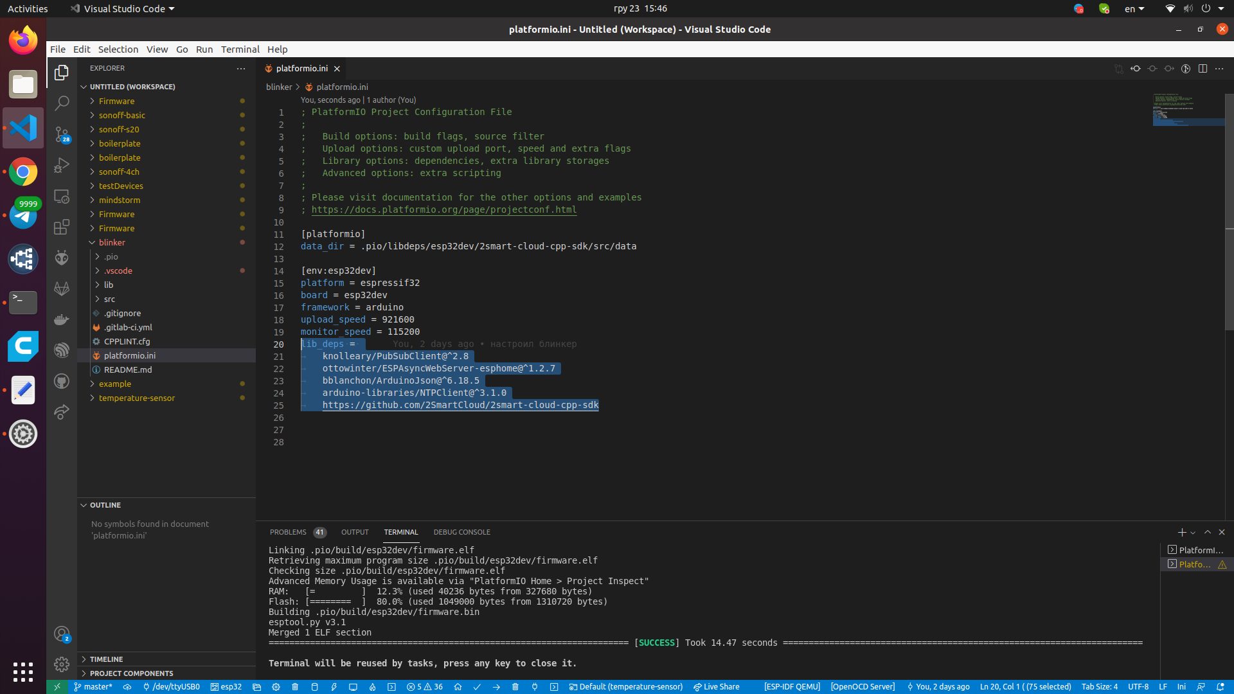Image resolution: width=1234 pixels, height=694 pixels.
Task: Click the feedback icon in status bar
Action: 1201,687
